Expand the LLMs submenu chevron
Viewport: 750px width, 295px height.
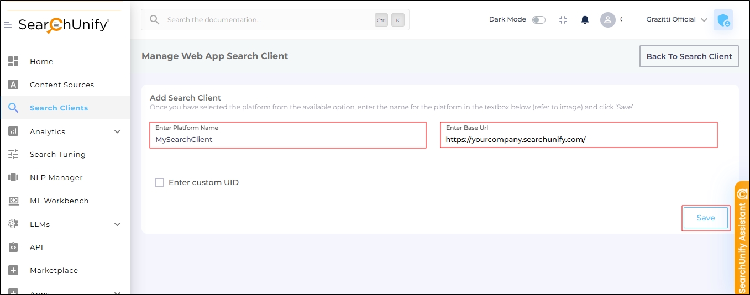117,224
